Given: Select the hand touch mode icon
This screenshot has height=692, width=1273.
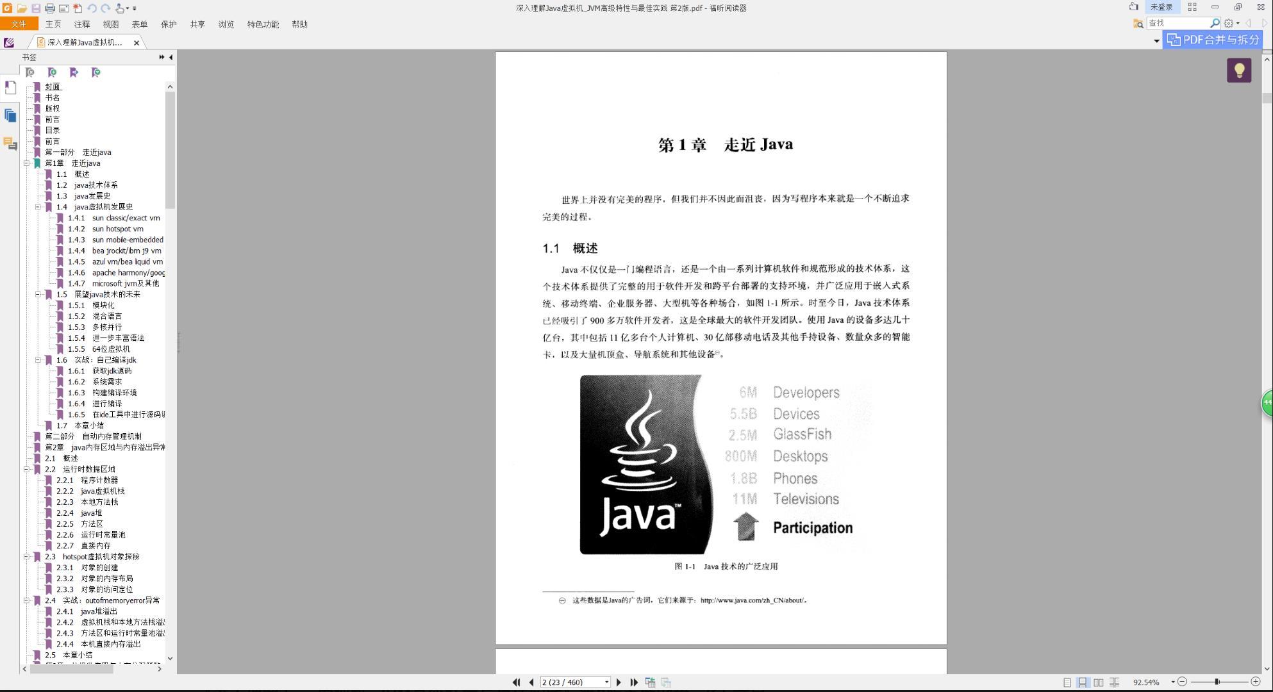Looking at the screenshot, I should (120, 8).
